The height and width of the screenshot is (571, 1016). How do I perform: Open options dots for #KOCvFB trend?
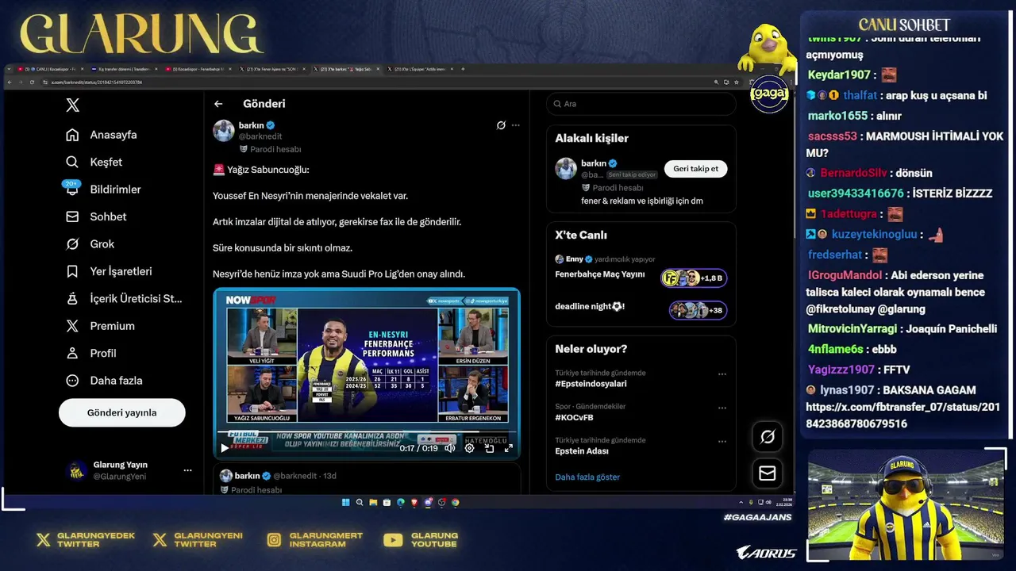(722, 408)
